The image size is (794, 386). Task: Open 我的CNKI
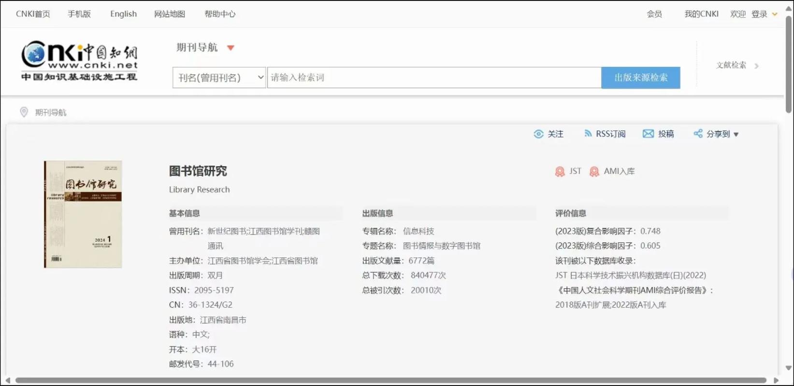click(x=701, y=14)
